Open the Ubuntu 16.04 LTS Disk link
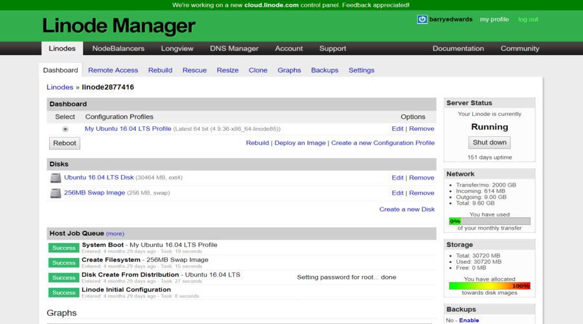Viewport: 583px width, 324px height. click(x=99, y=178)
